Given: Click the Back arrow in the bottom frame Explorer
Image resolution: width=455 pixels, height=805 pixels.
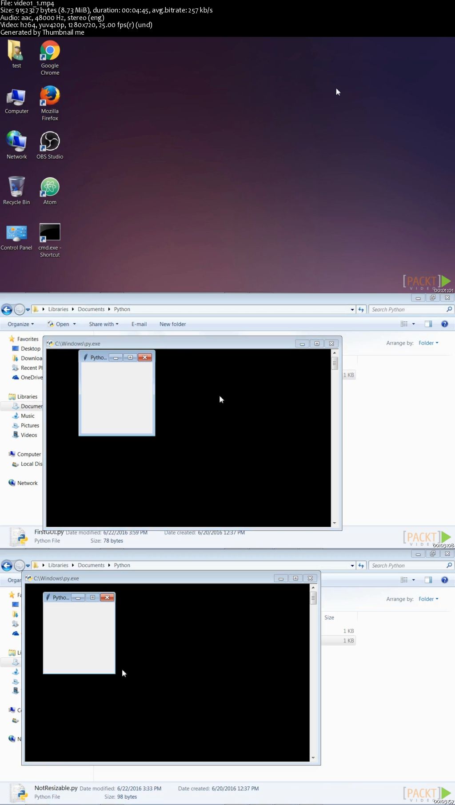Looking at the screenshot, I should [7, 565].
